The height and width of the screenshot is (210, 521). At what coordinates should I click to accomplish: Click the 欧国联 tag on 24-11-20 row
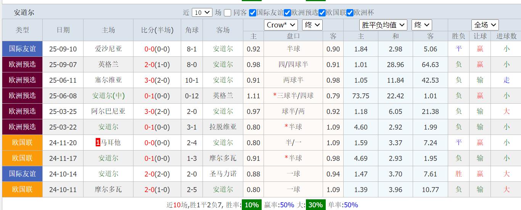[x=22, y=143]
